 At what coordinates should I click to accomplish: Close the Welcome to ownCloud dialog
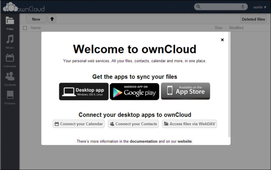point(222,40)
